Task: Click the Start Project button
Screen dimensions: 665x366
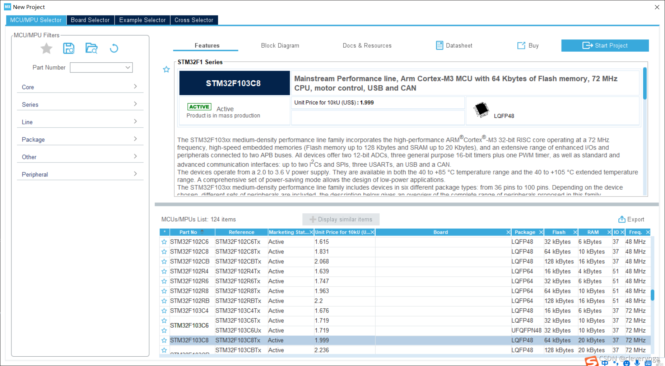Action: pyautogui.click(x=605, y=46)
